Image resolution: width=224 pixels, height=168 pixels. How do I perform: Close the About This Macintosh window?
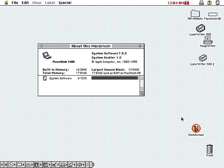tap(42, 46)
